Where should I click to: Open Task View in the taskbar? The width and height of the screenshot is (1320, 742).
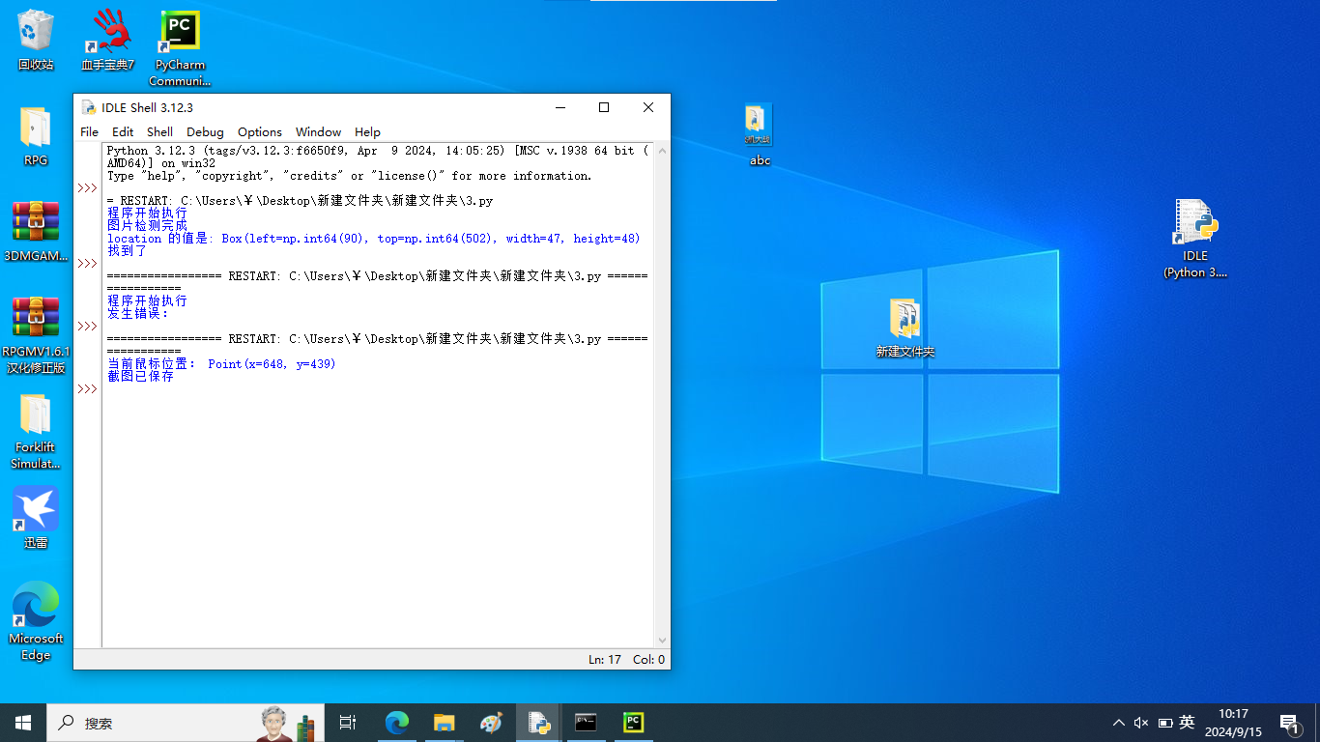(348, 722)
